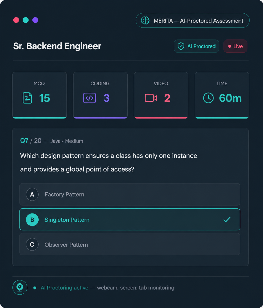Click the 60m time value

click(x=230, y=98)
